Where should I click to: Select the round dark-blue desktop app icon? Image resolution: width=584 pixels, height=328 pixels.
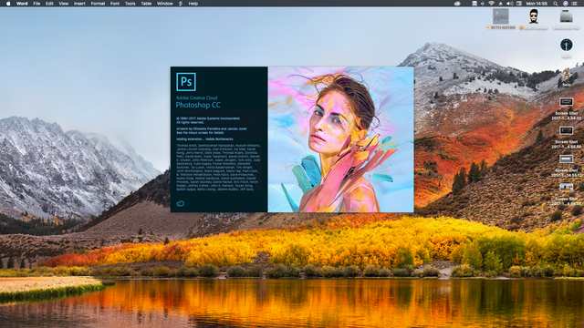tap(566, 45)
